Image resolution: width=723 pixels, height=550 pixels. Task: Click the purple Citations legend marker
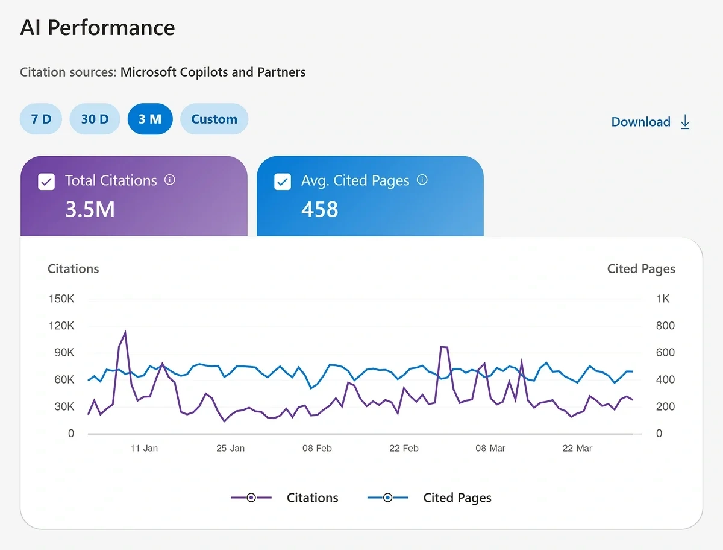(251, 498)
